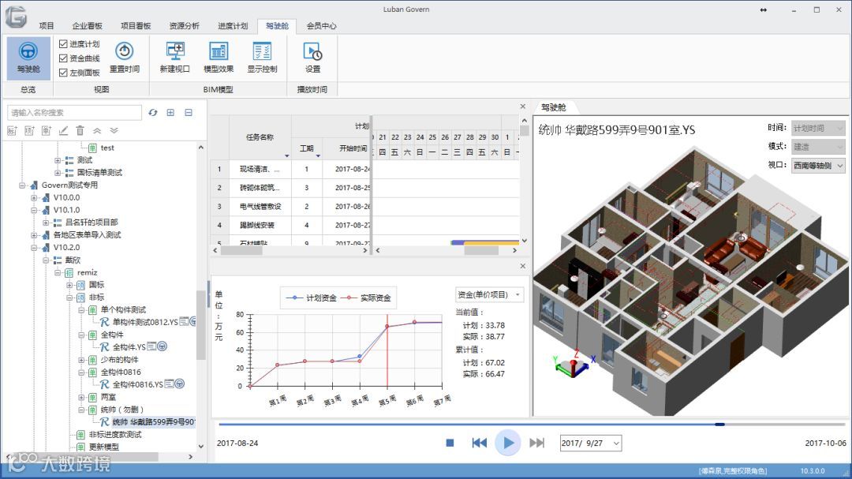The image size is (852, 479).
Task: Expand the 吕名轩的项目部 node
Action: (47, 223)
